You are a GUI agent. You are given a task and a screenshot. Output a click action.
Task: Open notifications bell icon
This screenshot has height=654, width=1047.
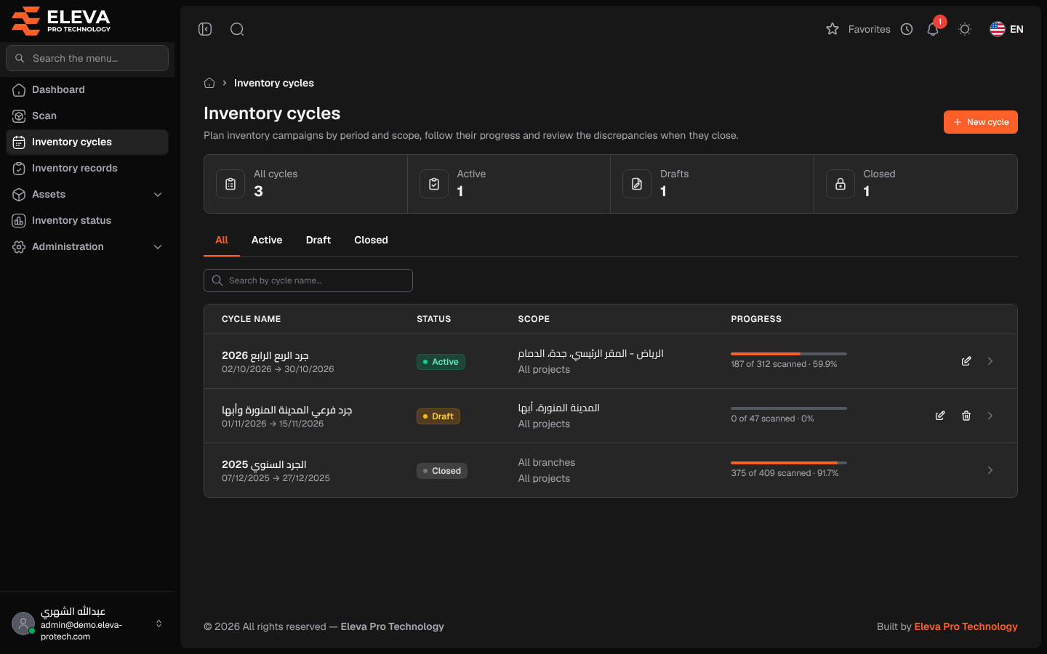tap(933, 29)
